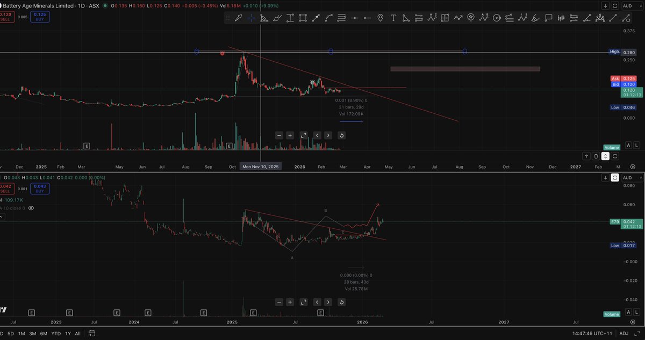
Task: Toggle auto scale A on upper chart
Action: (x=628, y=146)
